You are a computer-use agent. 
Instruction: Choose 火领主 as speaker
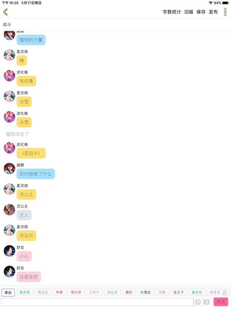pos(145,292)
